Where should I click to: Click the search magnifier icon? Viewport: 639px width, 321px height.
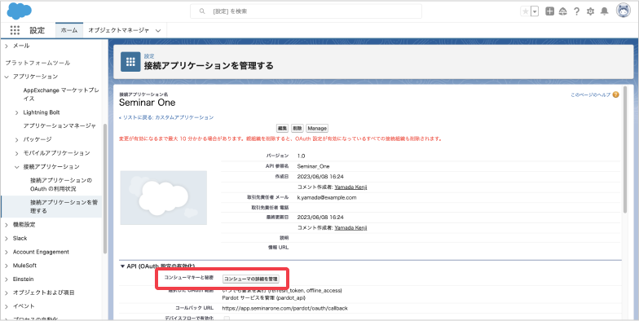[202, 11]
